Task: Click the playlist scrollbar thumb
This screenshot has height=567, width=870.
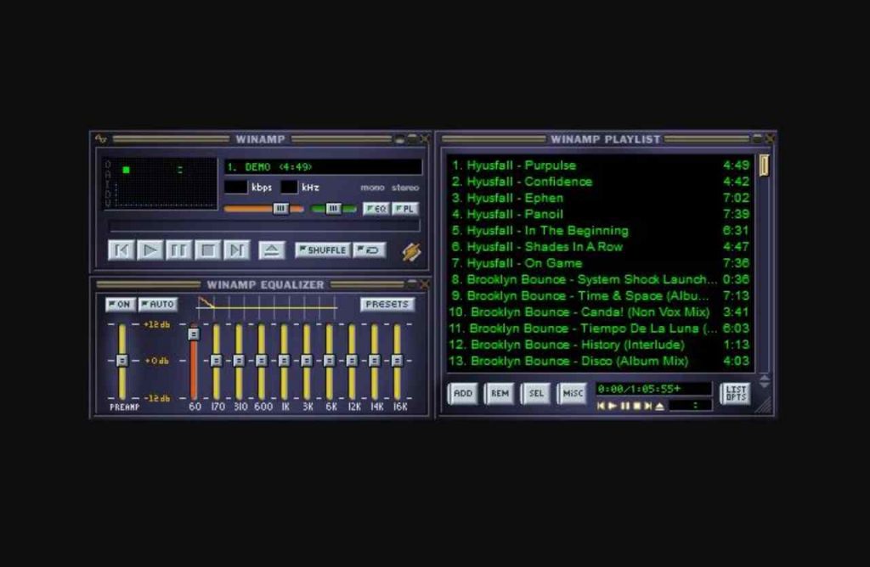Action: (x=764, y=166)
